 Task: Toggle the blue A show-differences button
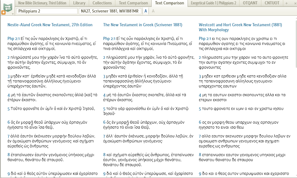[145, 11]
